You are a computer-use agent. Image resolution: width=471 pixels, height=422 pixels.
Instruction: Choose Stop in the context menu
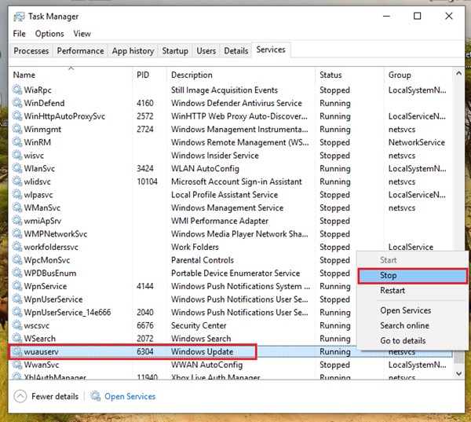(x=413, y=276)
